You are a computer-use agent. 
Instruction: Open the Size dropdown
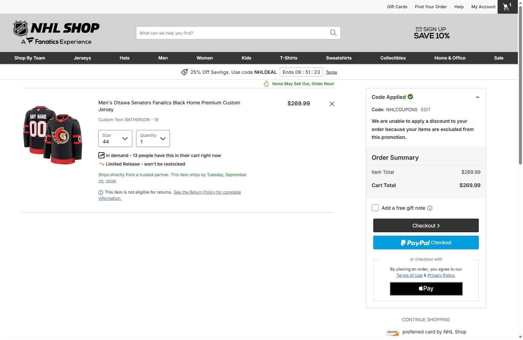(115, 139)
